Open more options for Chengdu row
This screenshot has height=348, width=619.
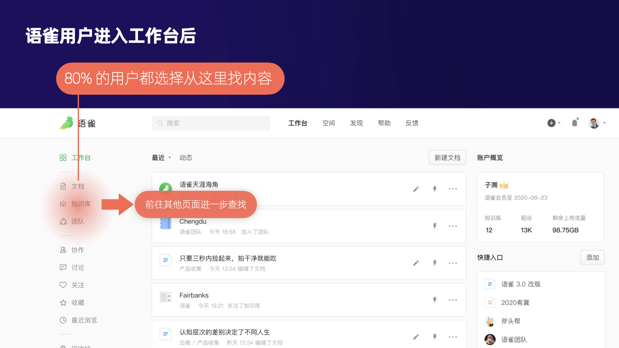pos(453,226)
